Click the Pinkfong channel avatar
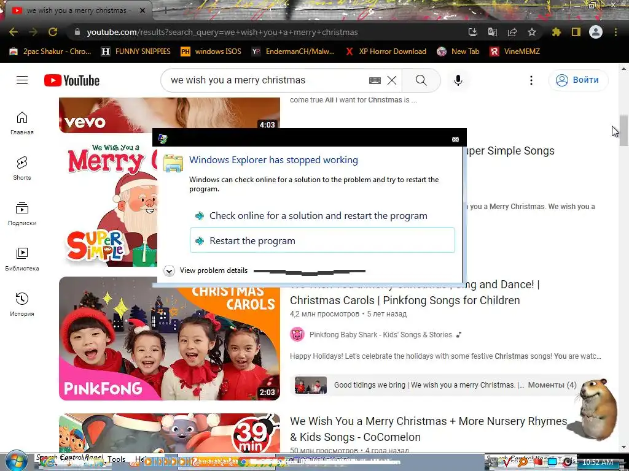This screenshot has width=629, height=471. pyautogui.click(x=297, y=334)
